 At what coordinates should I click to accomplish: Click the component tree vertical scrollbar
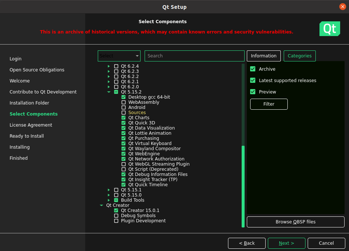(243, 184)
